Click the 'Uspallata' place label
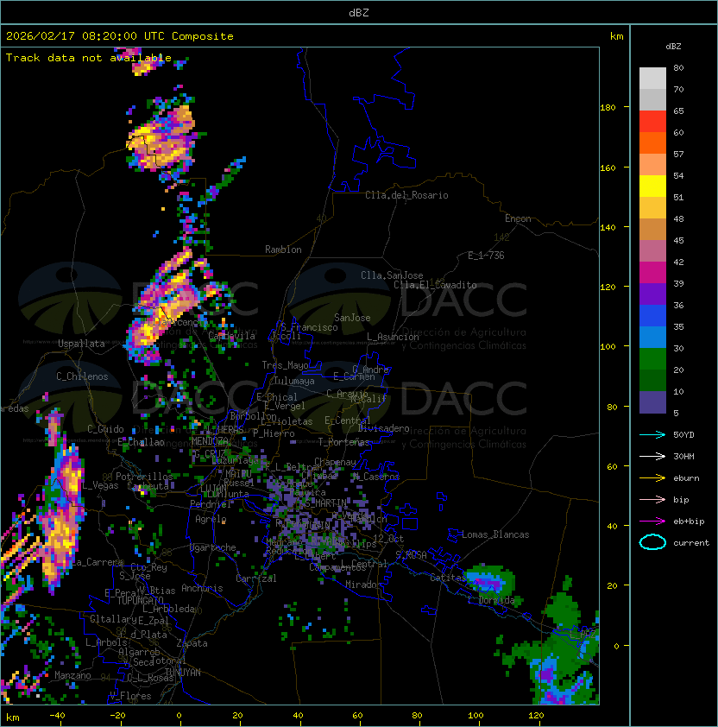Image resolution: width=718 pixels, height=727 pixels. point(81,344)
